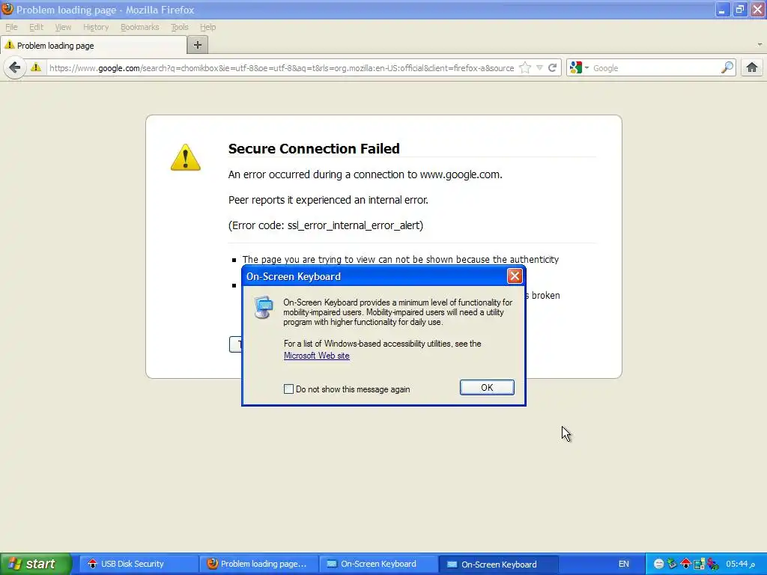Reload the page using the refresh icon
This screenshot has width=767, height=575.
[553, 67]
